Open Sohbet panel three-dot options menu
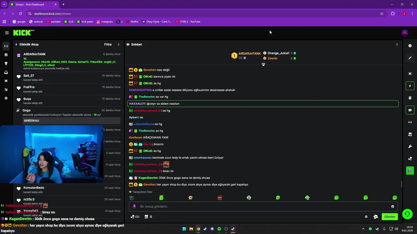The height and width of the screenshot is (234, 417). coord(397,45)
